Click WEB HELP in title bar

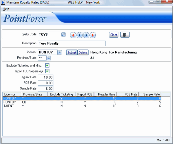coord(75,2)
